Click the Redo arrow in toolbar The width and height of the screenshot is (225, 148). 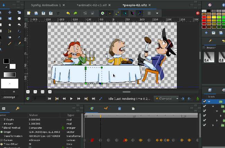[75, 13]
